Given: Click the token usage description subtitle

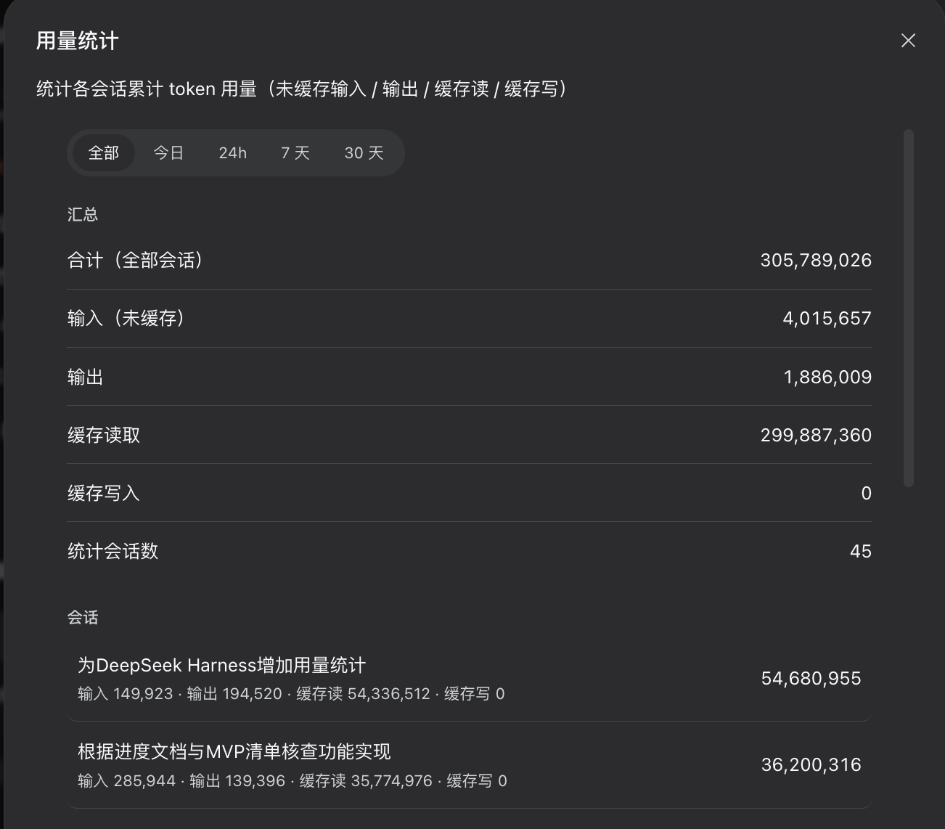Looking at the screenshot, I should click(303, 89).
